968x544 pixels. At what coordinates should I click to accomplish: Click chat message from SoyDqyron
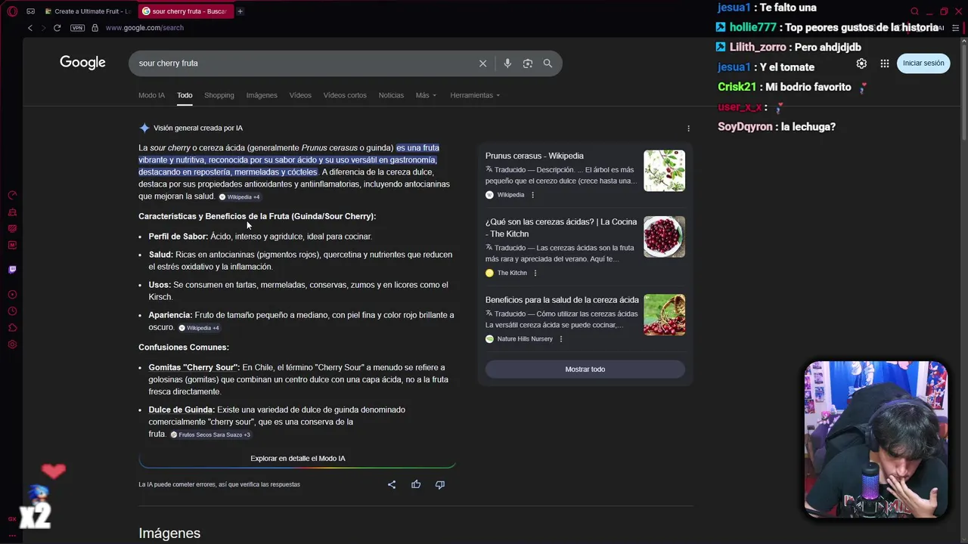pyautogui.click(x=777, y=127)
